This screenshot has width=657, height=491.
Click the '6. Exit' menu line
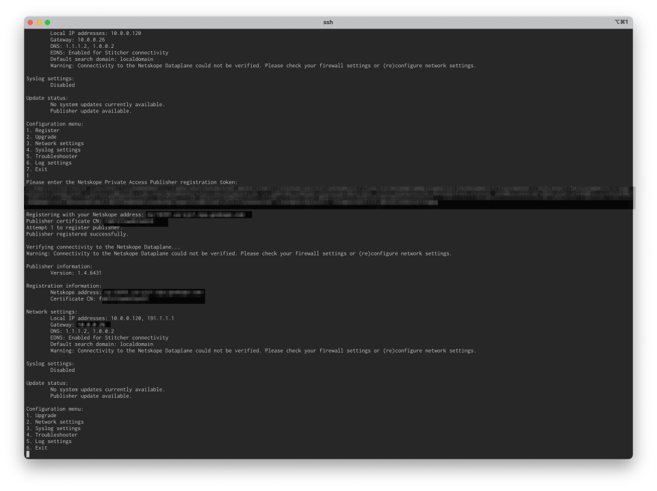pyautogui.click(x=37, y=448)
